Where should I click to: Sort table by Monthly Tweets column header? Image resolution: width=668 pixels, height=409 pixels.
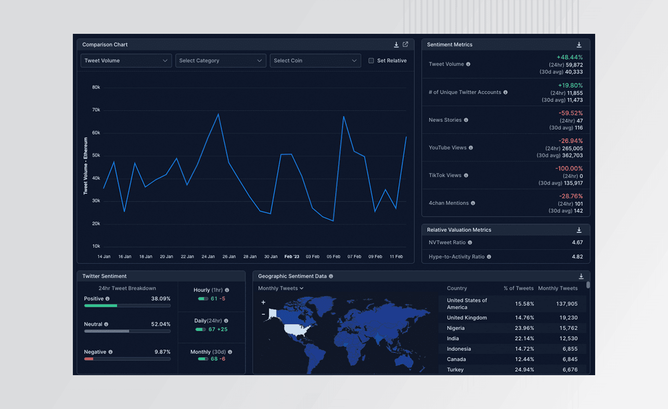tap(558, 288)
